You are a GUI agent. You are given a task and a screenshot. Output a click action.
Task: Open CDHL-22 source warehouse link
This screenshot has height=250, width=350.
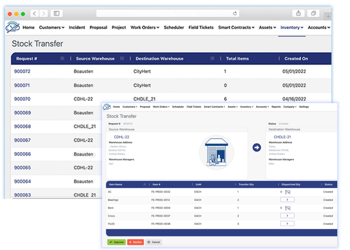pos(121,137)
